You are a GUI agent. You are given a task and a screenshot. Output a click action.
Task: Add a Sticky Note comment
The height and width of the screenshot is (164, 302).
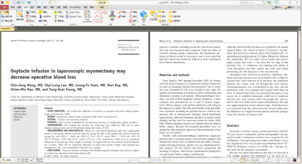tap(43, 12)
